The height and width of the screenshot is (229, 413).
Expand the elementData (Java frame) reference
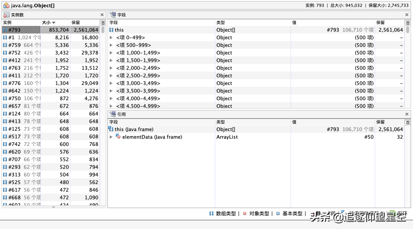pyautogui.click(x=111, y=137)
